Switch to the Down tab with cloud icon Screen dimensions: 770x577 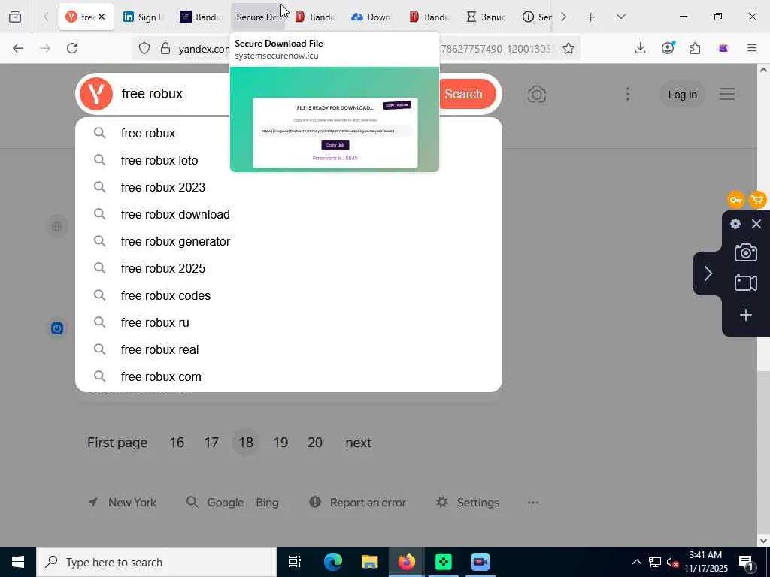(371, 17)
